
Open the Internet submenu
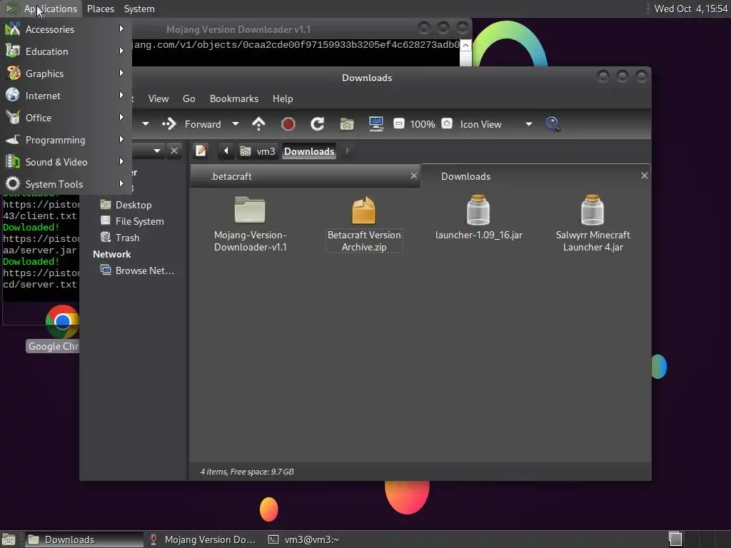[66, 96]
